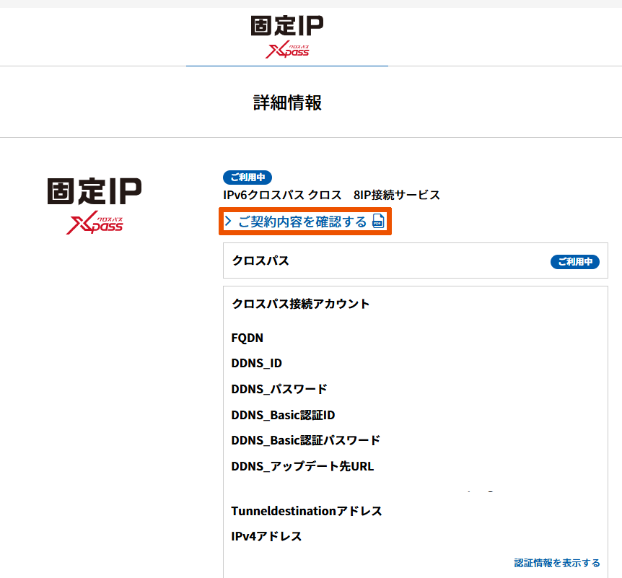Select the IPv6クロスパス 8IP接続サービス service name
This screenshot has width=622, height=578.
pyautogui.click(x=331, y=195)
